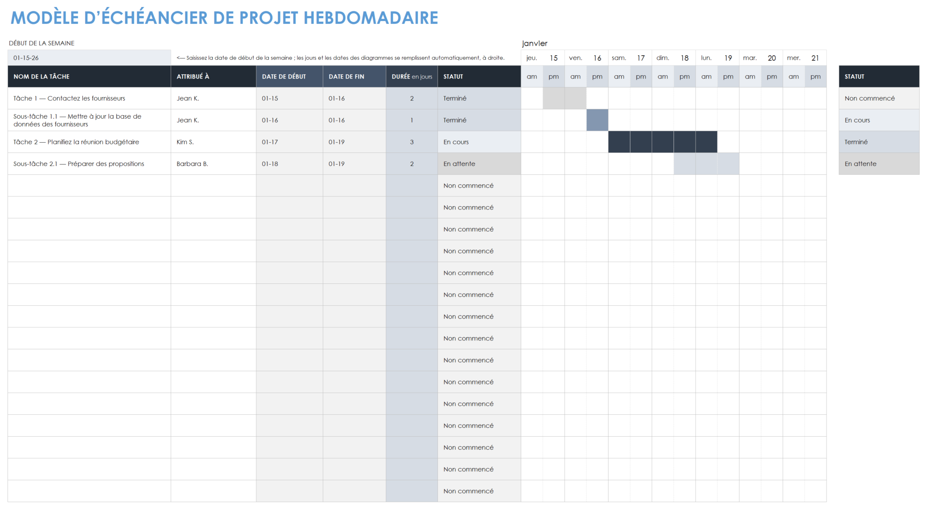Select the mer. 21 day header
This screenshot has width=928, height=505.
(x=805, y=58)
